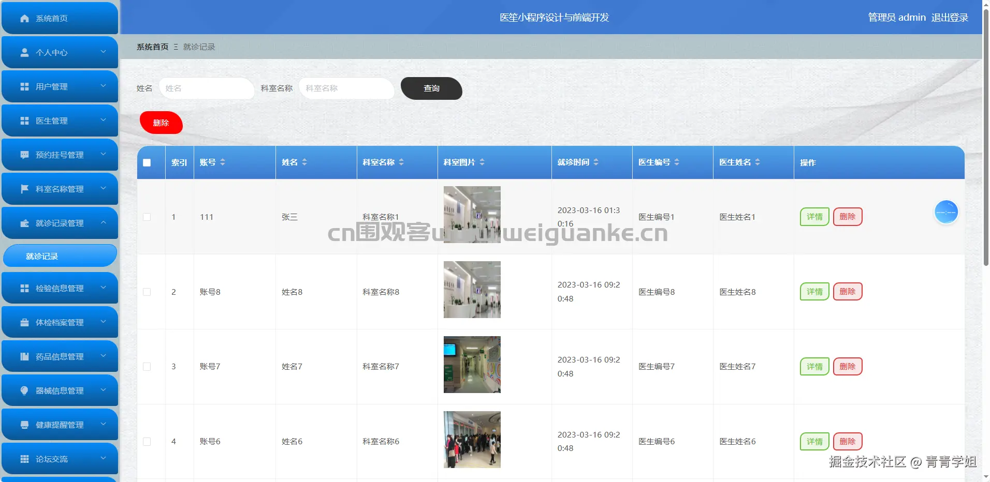The height and width of the screenshot is (482, 990).
Task: Click the bulb icon for 器械信息管理
Action: pos(24,391)
